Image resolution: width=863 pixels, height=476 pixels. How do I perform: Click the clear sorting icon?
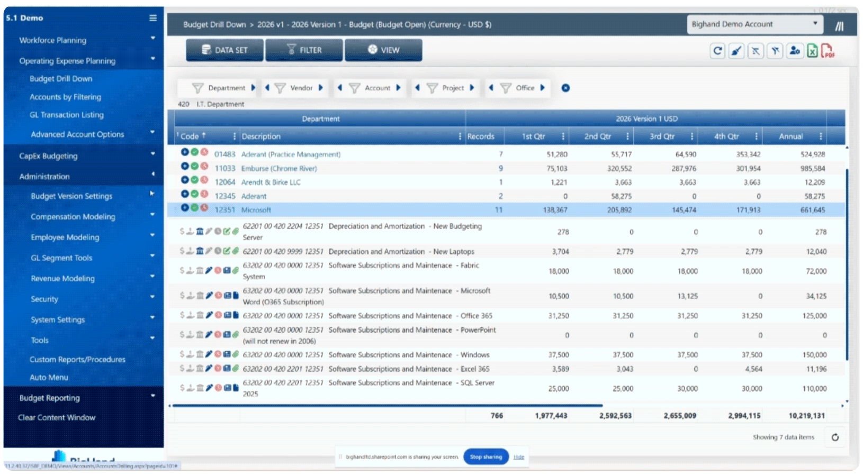click(x=756, y=51)
